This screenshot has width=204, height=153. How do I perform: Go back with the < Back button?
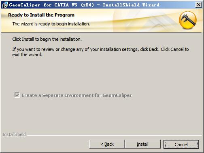click(107, 144)
